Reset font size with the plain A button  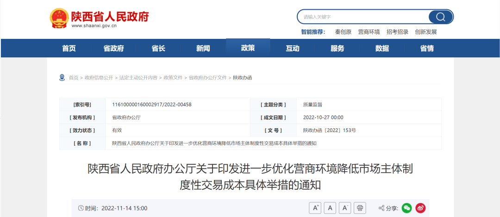point(330,208)
